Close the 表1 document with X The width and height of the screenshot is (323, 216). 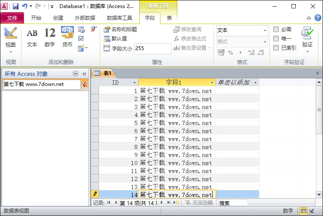point(318,73)
